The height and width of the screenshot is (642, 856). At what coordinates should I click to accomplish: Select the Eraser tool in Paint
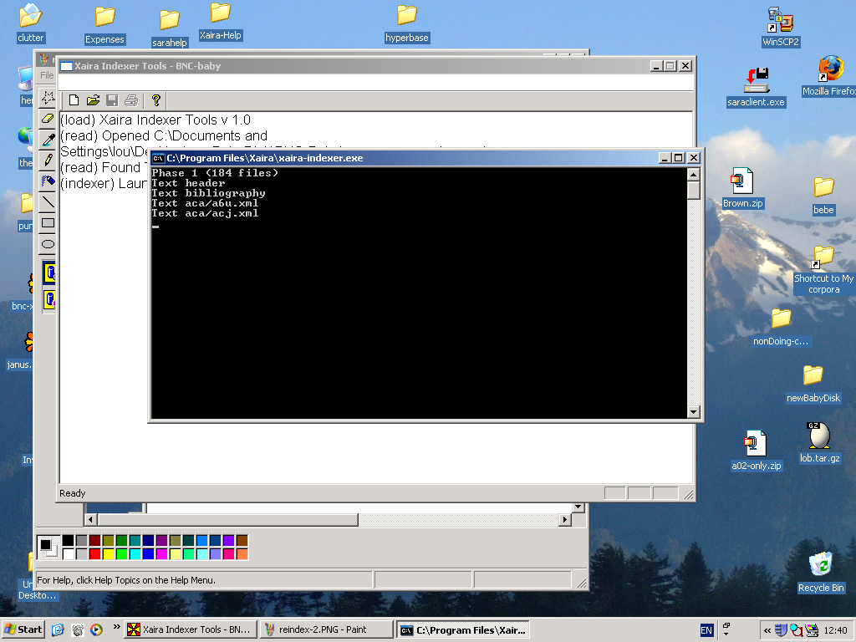(48, 119)
